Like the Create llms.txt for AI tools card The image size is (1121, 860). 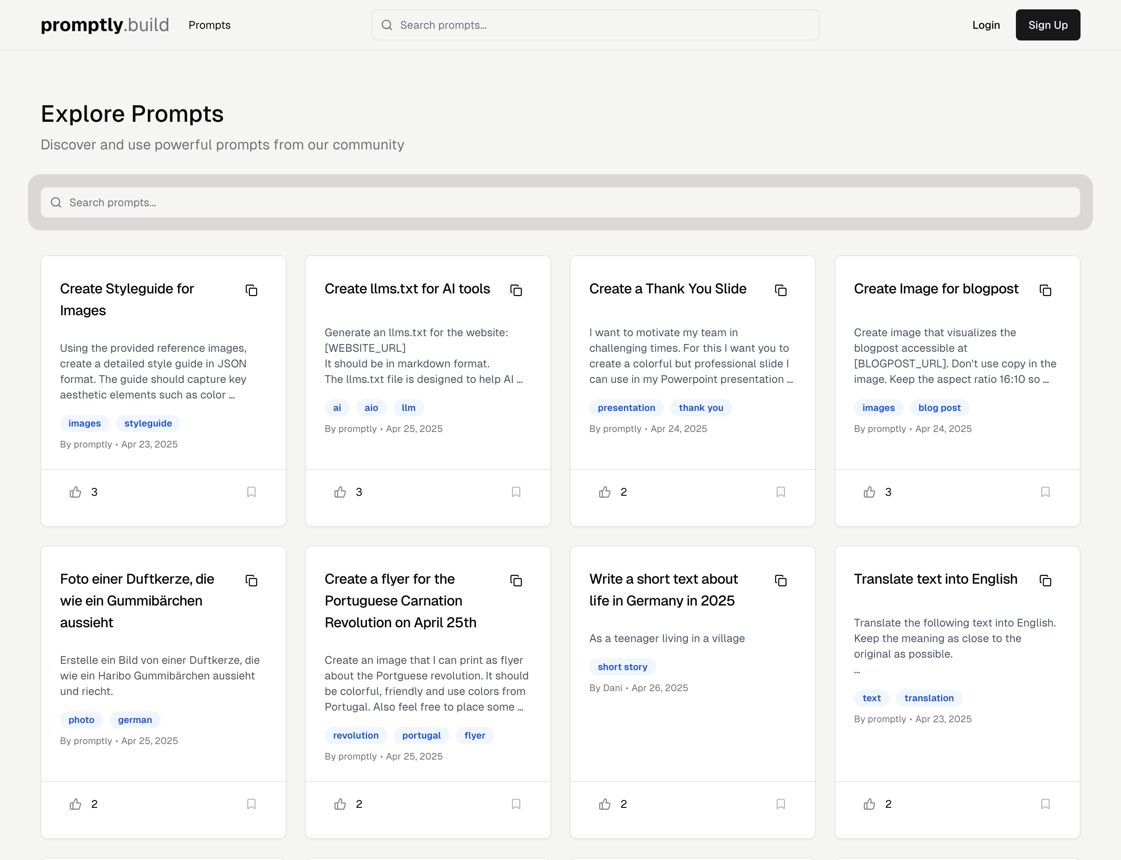(x=340, y=492)
